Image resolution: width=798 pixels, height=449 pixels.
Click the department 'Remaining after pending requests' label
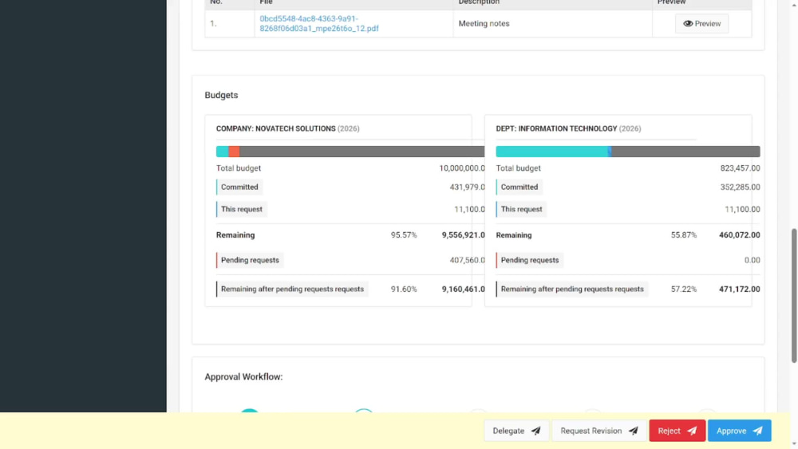tap(572, 289)
